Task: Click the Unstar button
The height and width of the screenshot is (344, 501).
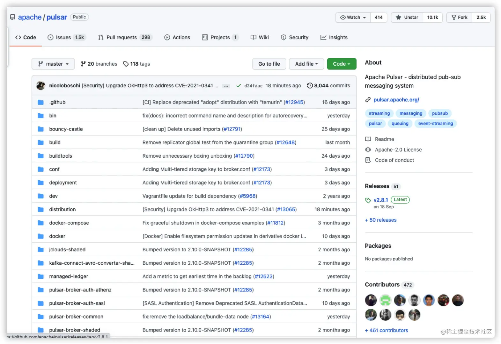Action: pyautogui.click(x=407, y=18)
